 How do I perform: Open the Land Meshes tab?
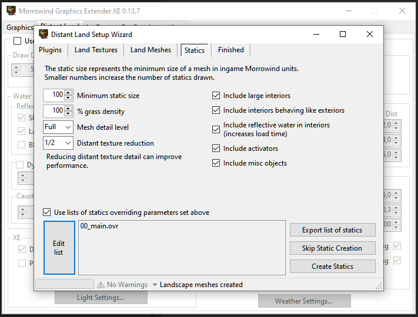(x=151, y=50)
